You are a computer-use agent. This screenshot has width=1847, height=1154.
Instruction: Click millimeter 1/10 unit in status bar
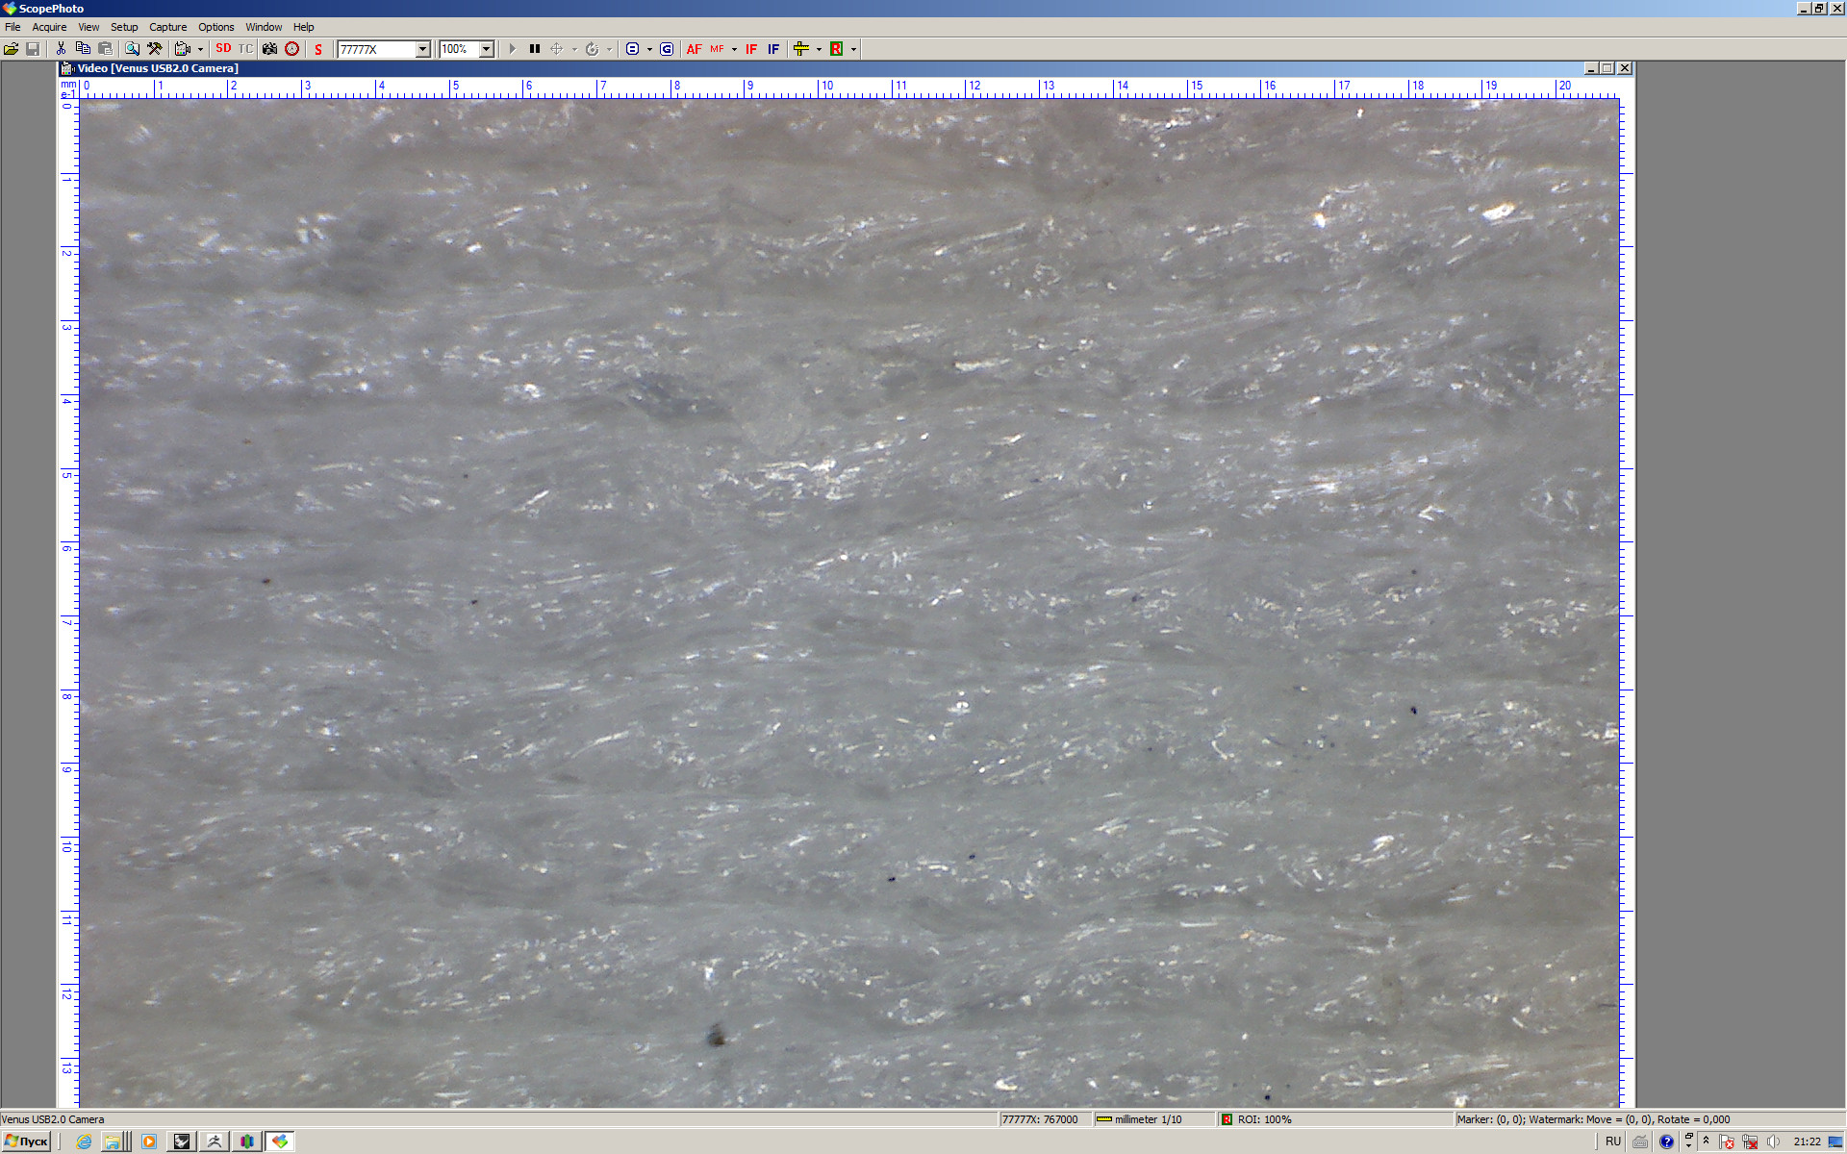(1147, 1119)
